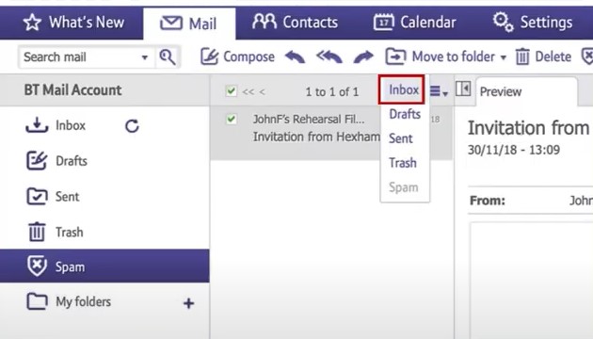Go to previous page with < arrow

click(x=262, y=92)
